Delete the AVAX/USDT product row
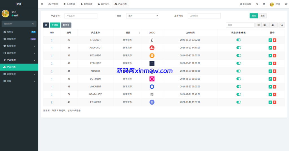The image size is (289, 151). (274, 48)
